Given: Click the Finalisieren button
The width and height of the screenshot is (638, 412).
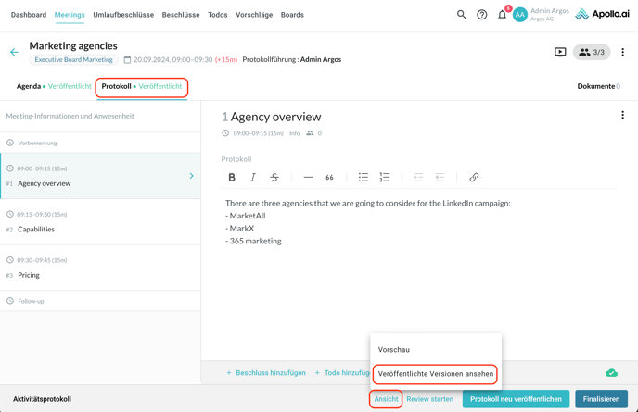Looking at the screenshot, I should 601,399.
